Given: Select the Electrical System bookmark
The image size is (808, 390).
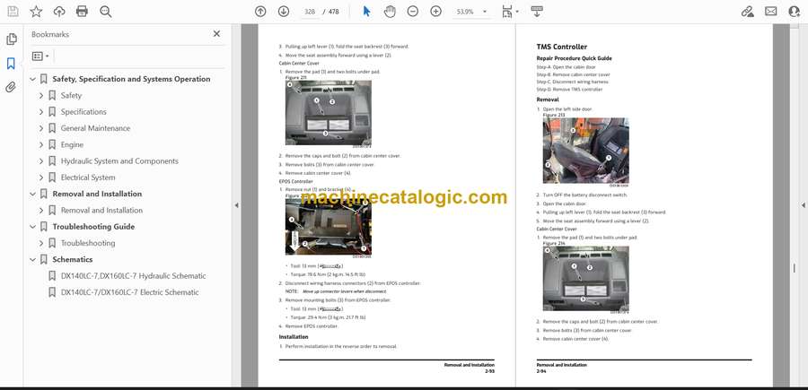Looking at the screenshot, I should coord(88,178).
